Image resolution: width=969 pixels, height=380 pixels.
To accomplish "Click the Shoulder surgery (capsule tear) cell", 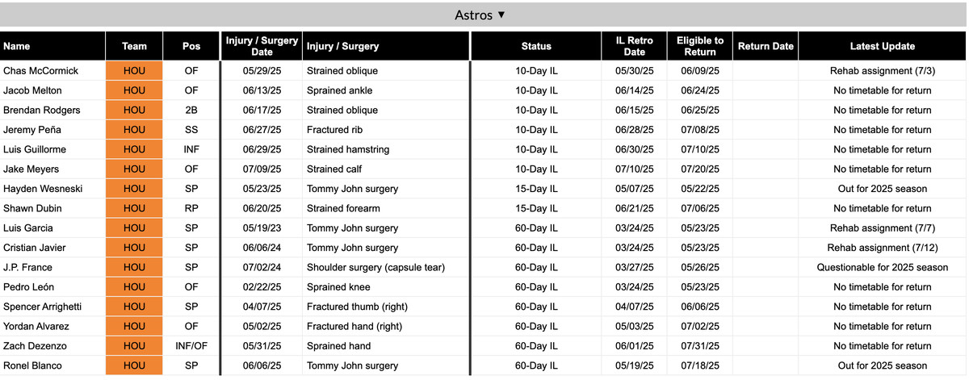I will 375,268.
